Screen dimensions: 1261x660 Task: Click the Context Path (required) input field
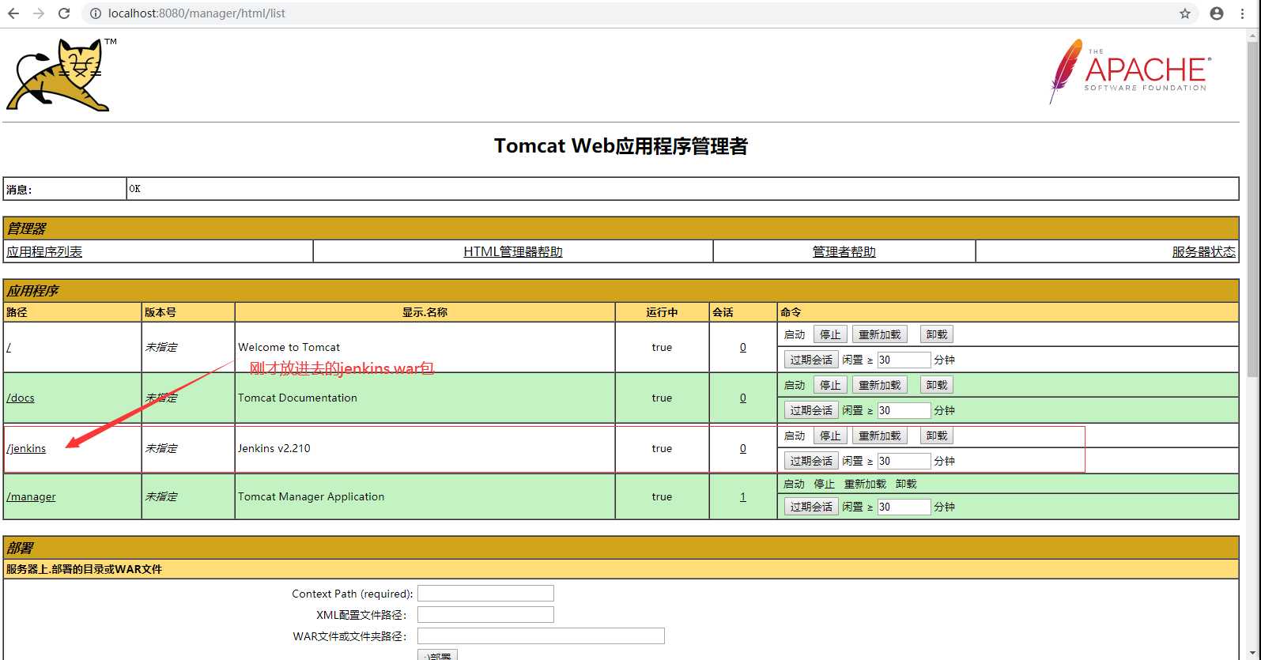pos(485,594)
